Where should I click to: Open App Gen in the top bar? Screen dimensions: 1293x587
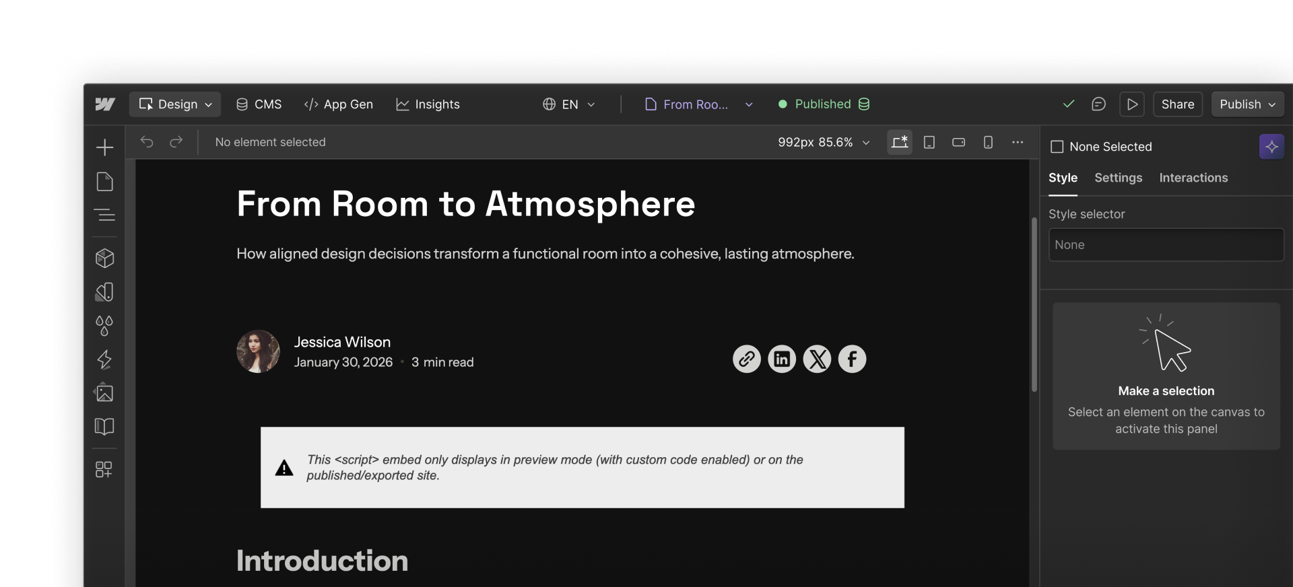(x=339, y=104)
